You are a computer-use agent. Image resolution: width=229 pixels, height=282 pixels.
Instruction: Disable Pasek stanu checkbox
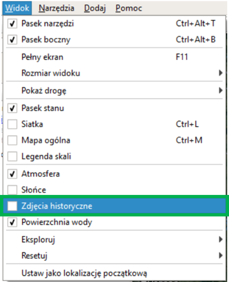pos(13,108)
